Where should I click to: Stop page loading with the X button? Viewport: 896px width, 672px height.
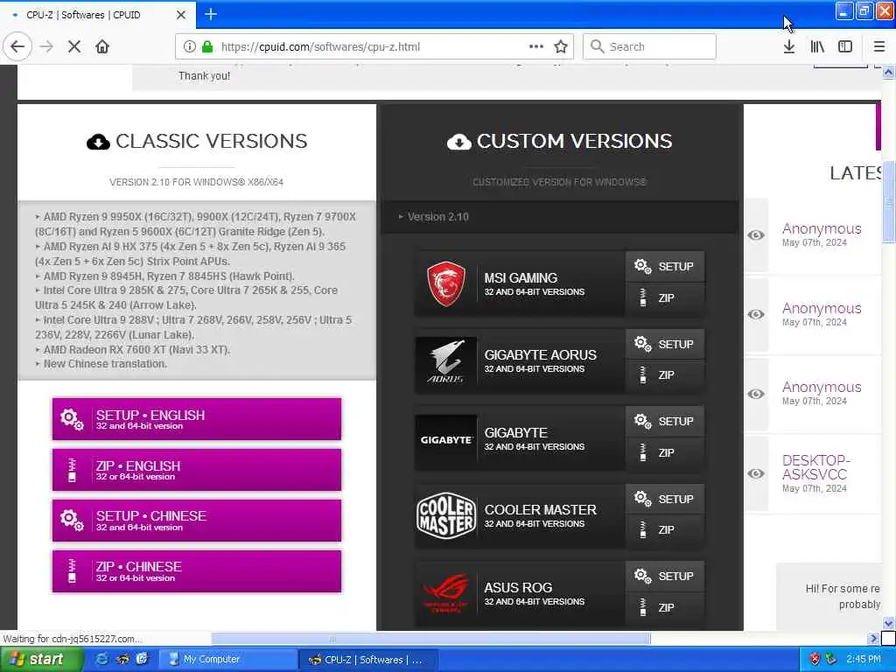(74, 46)
